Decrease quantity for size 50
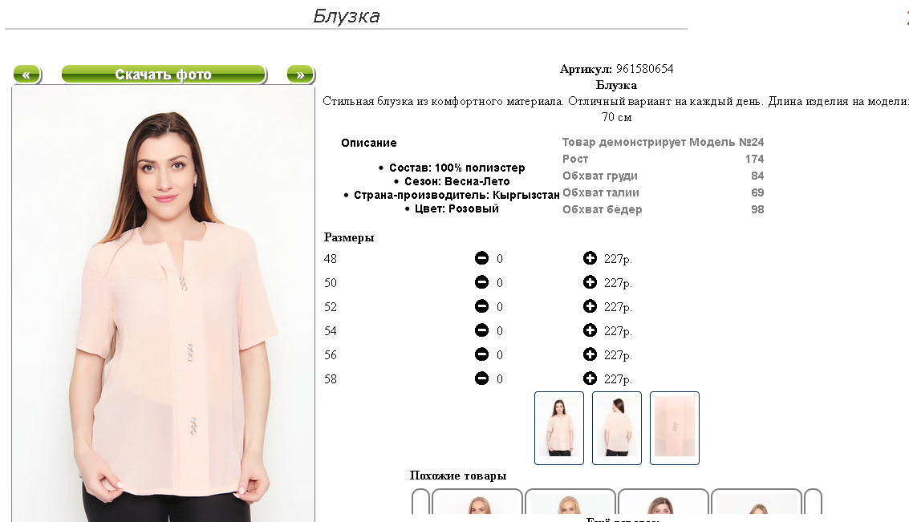Image resolution: width=909 pixels, height=522 pixels. click(481, 282)
